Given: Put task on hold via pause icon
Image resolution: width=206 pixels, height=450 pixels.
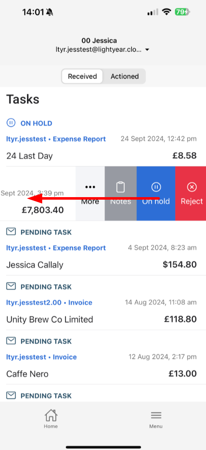Looking at the screenshot, I should click(x=156, y=194).
